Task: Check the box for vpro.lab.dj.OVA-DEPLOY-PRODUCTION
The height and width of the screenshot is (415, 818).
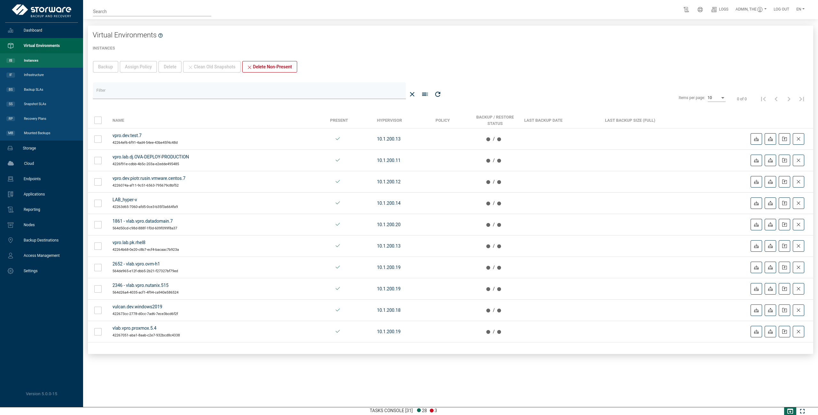Action: click(x=98, y=160)
